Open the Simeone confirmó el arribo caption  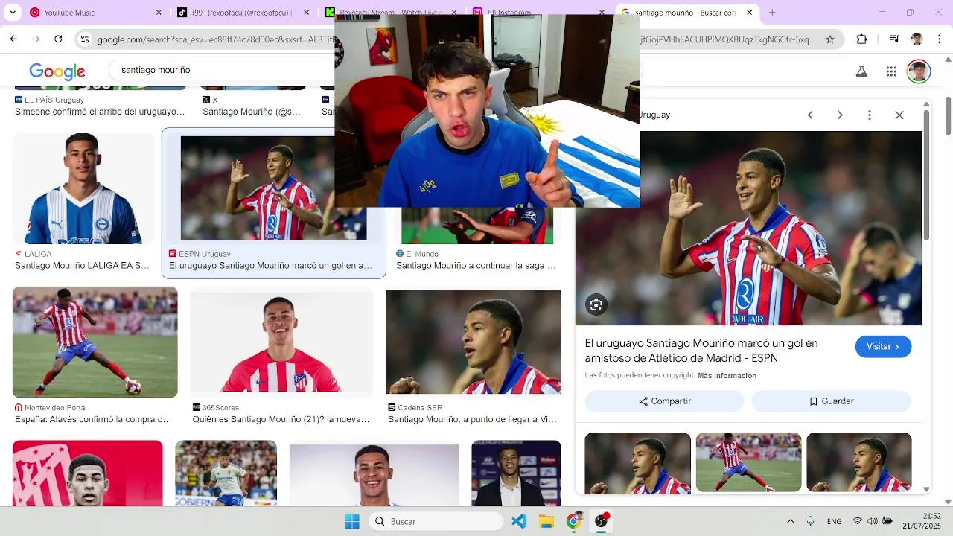[100, 112]
